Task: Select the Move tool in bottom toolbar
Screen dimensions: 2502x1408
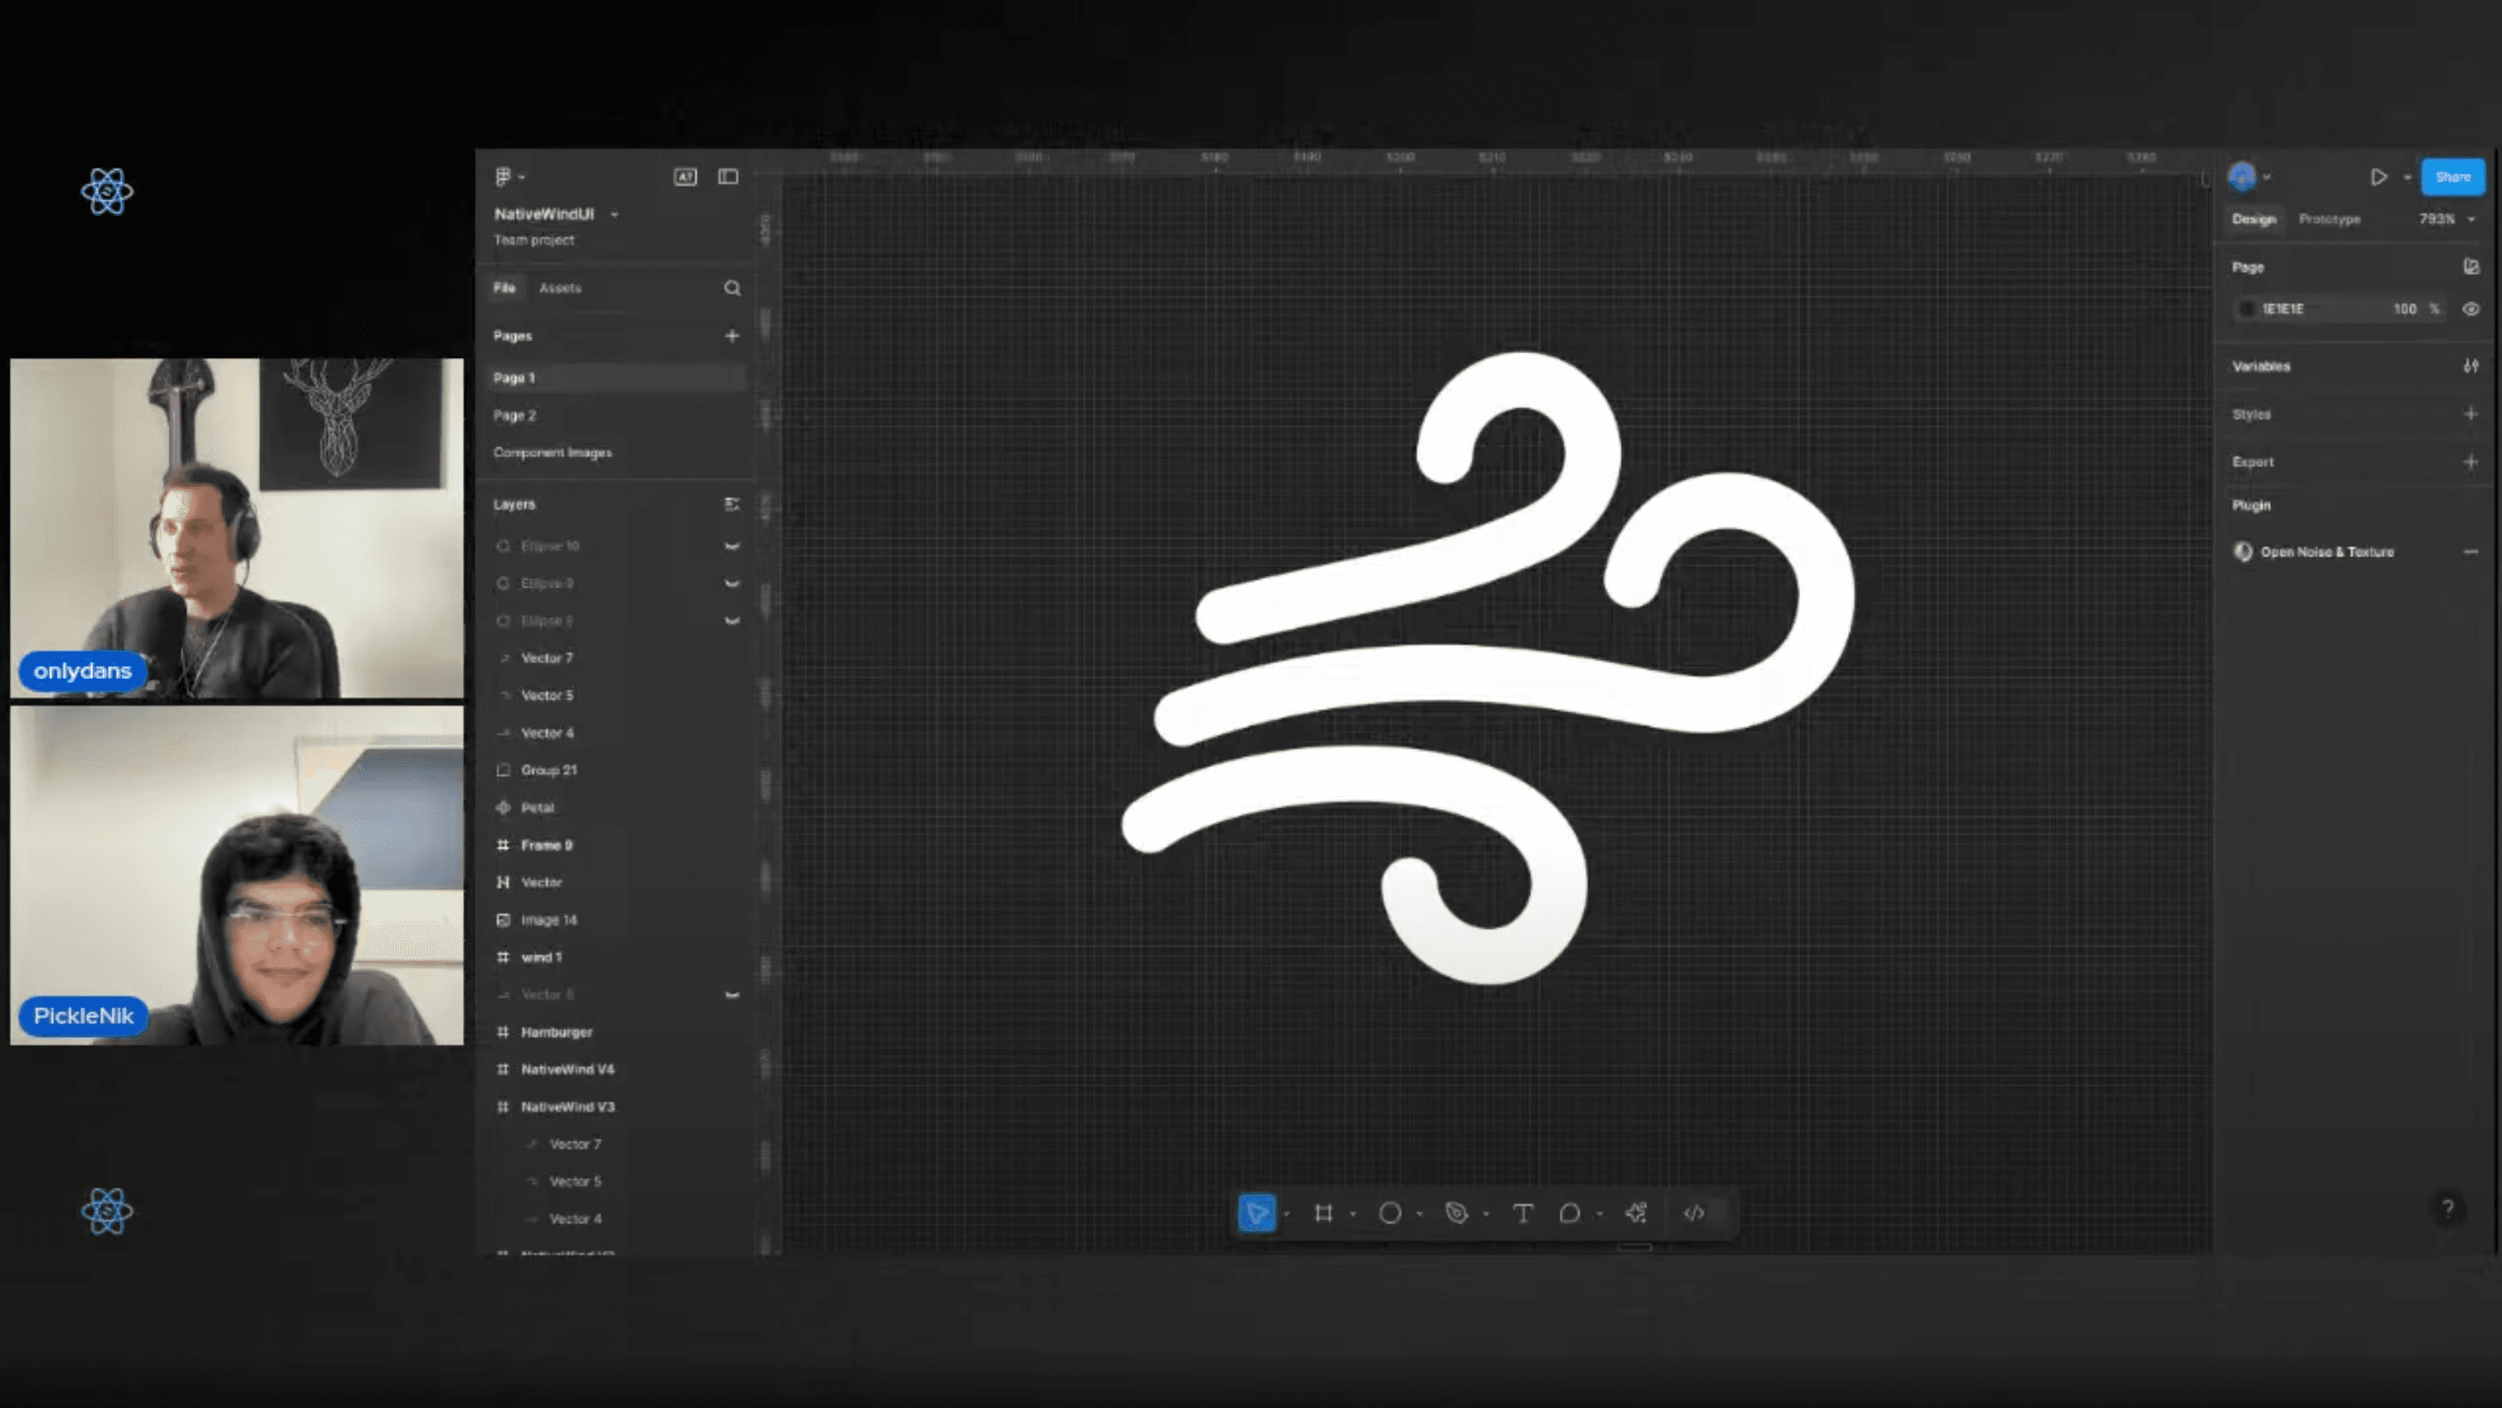Action: 1256,1213
